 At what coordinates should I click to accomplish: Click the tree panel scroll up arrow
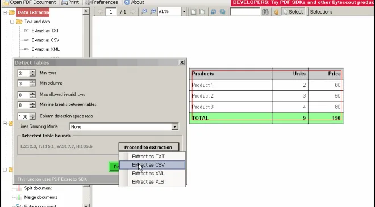[x=86, y=11]
